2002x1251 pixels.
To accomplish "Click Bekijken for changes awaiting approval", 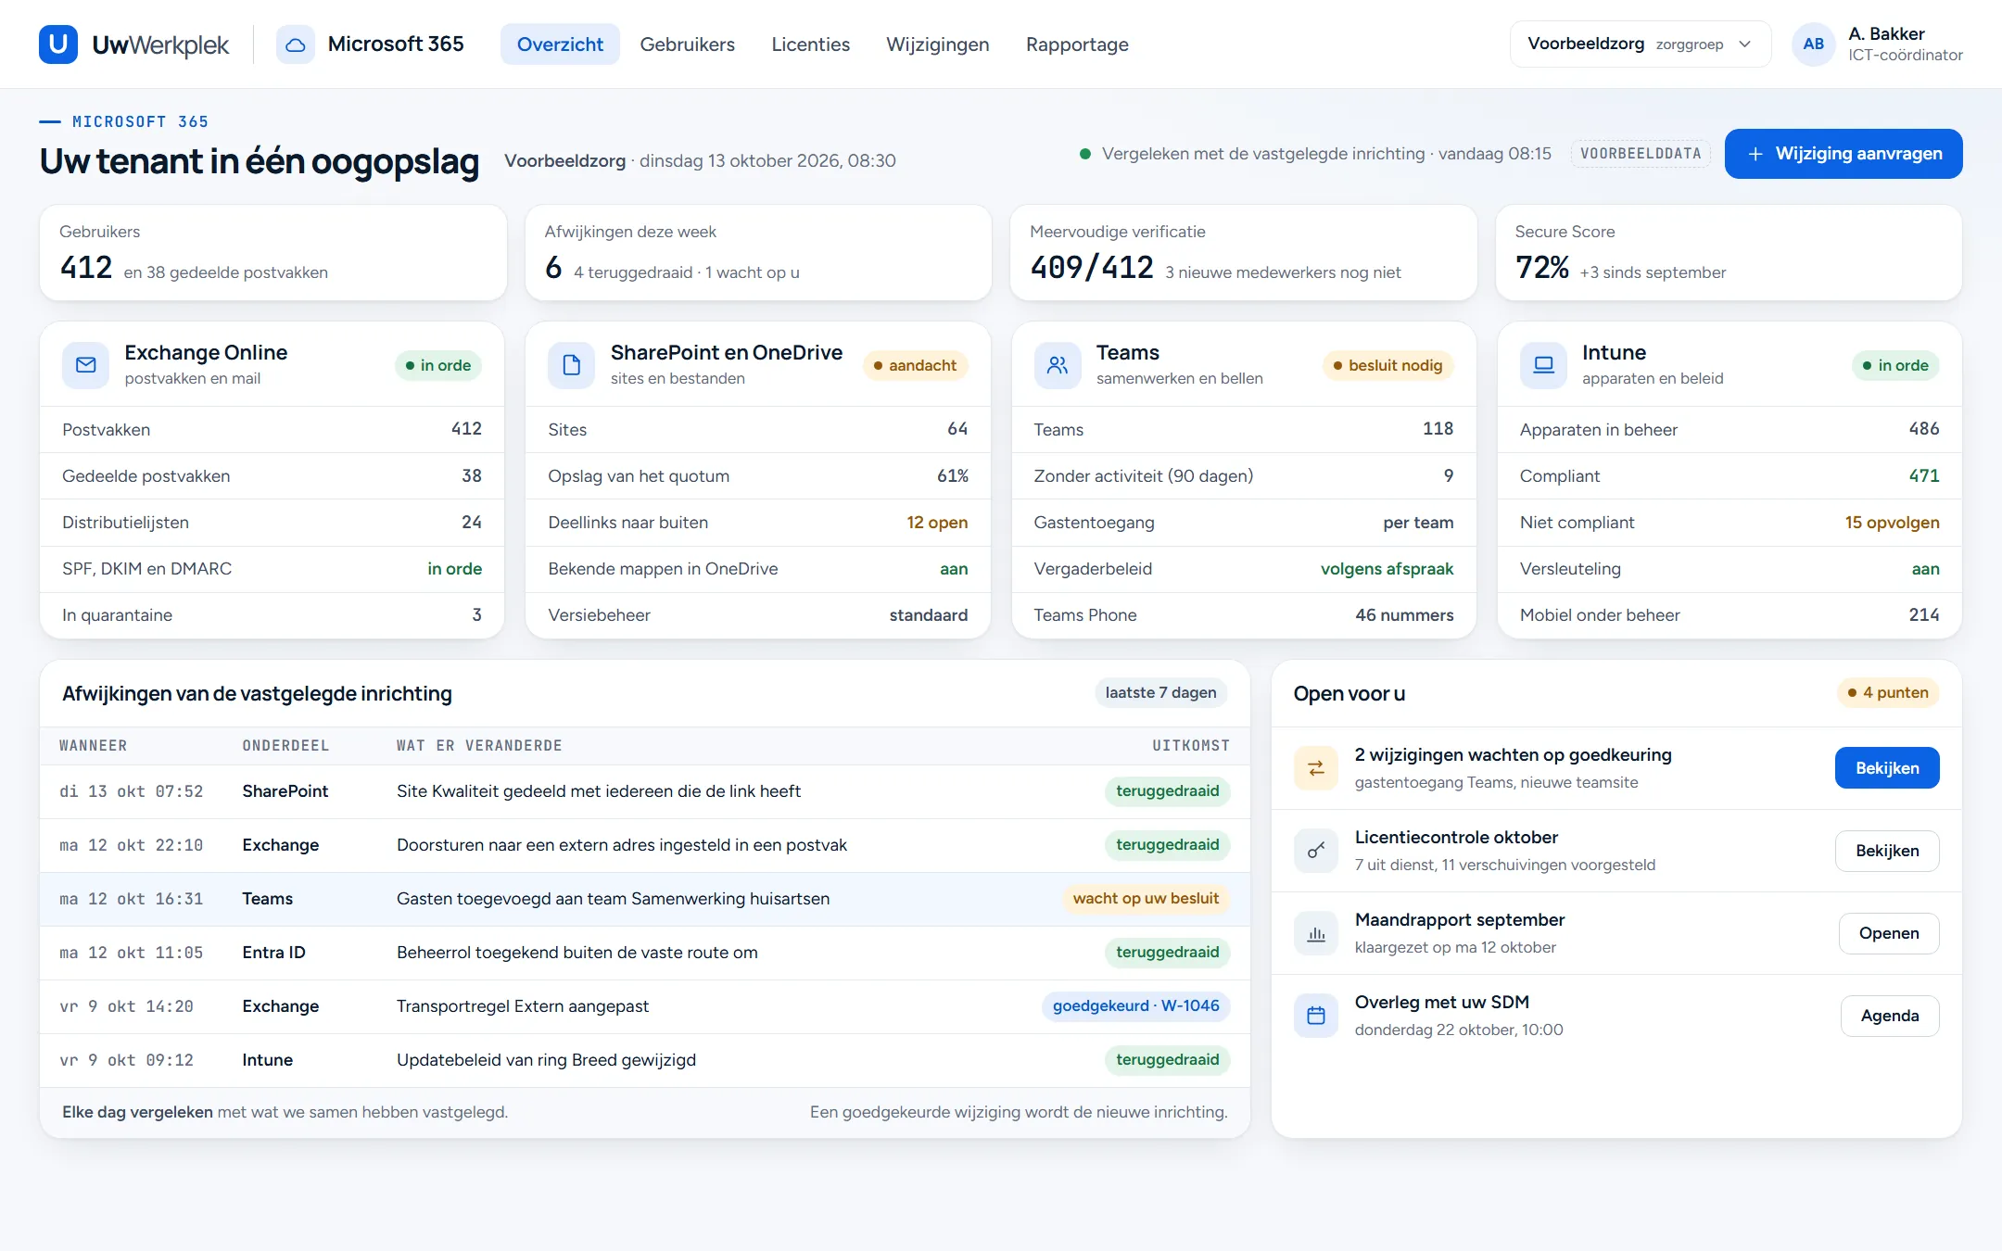I will pyautogui.click(x=1887, y=768).
